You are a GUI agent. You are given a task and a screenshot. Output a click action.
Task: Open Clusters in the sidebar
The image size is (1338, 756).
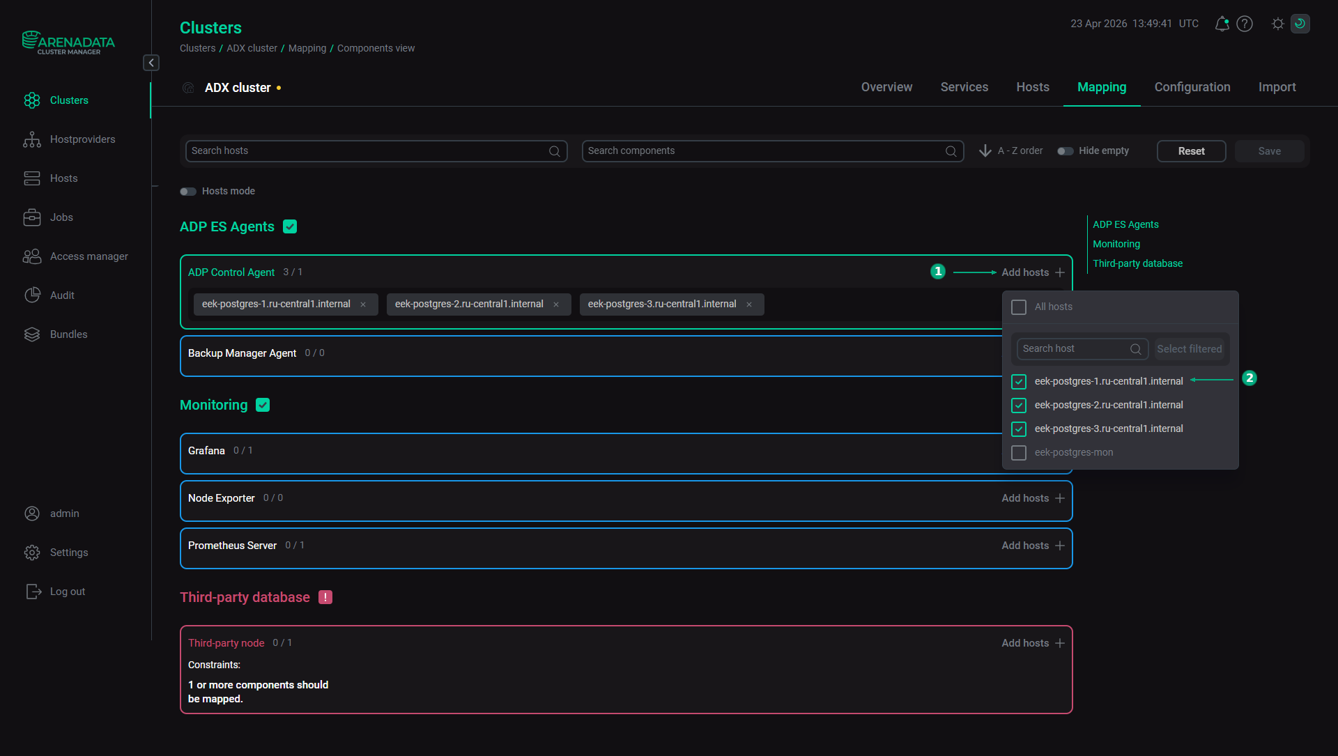(69, 100)
